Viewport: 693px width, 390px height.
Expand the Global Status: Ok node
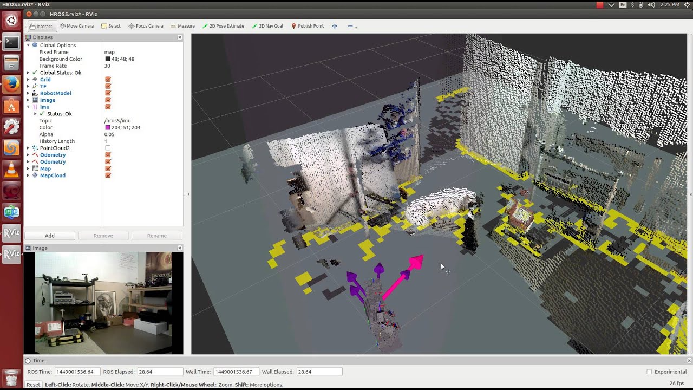pyautogui.click(x=28, y=73)
